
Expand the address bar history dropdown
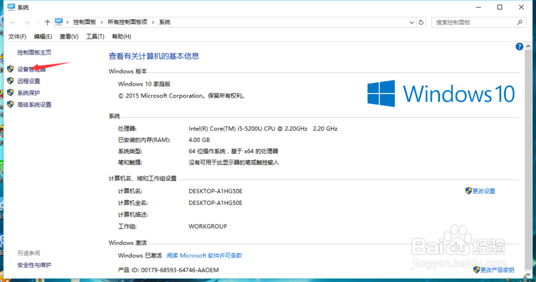[412, 22]
